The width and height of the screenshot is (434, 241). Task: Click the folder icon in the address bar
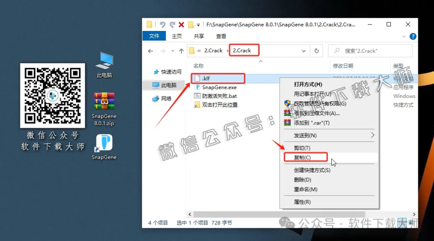[192, 51]
